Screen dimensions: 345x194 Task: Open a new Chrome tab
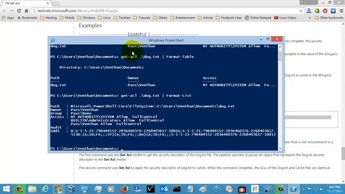point(56,3)
